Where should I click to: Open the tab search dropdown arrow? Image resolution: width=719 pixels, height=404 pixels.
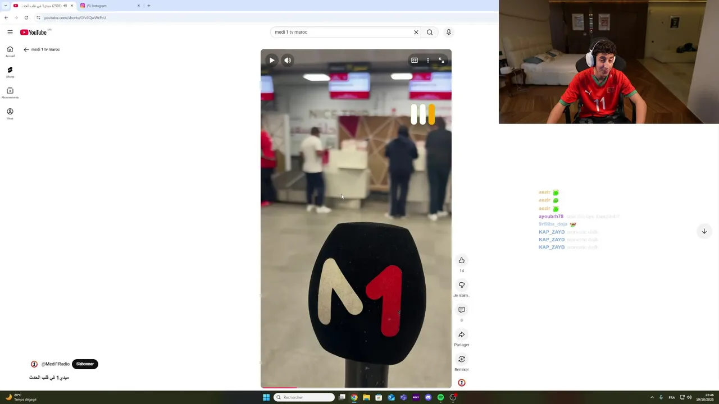coord(5,6)
